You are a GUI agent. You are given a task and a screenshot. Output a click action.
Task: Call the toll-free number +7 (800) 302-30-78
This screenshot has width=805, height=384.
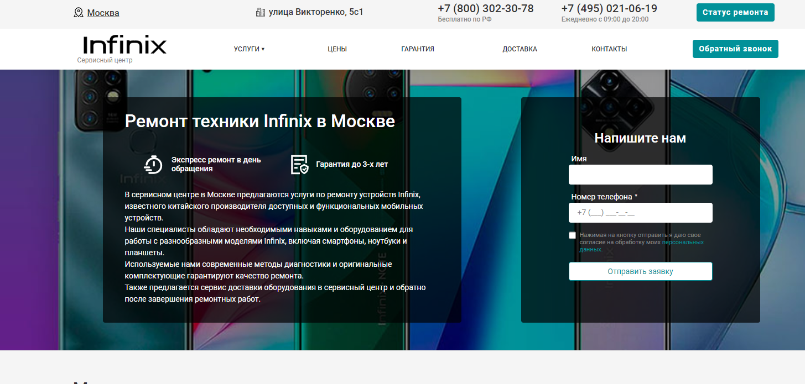[485, 9]
